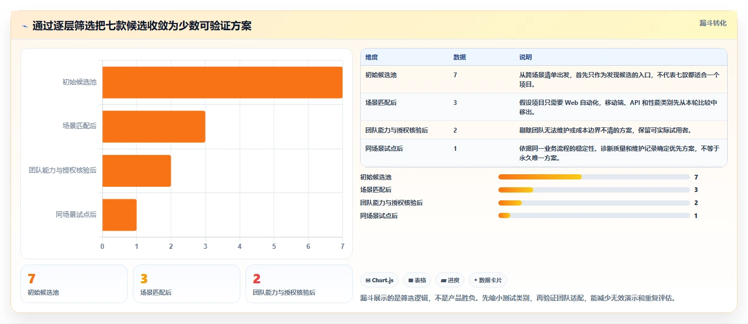Viewport: 748px width, 324px height.
Task: Select the 表格 chip
Action: click(417, 280)
